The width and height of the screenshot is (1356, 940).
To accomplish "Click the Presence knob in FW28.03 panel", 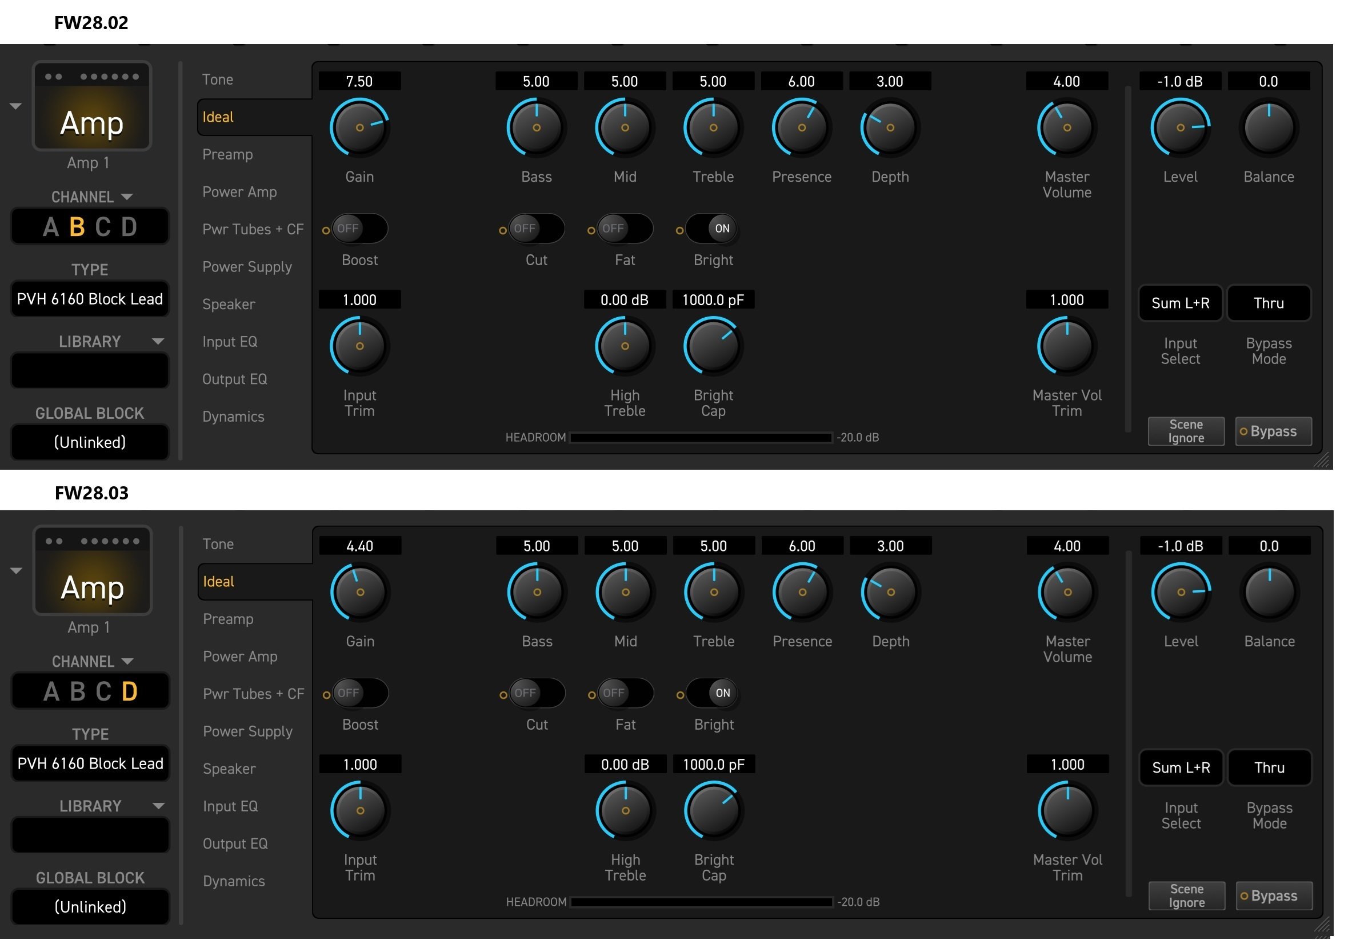I will pos(802,593).
